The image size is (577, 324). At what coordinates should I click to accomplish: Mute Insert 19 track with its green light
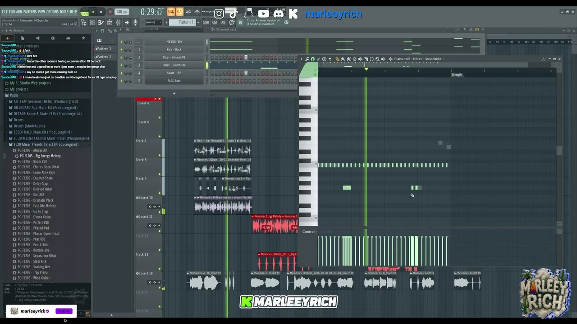point(160,288)
